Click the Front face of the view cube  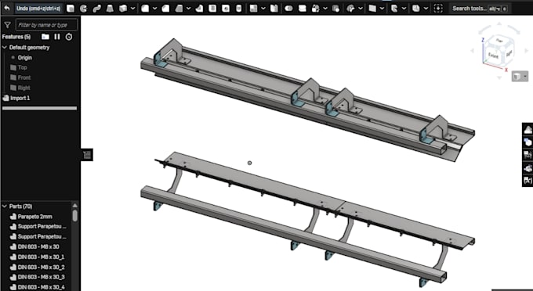point(493,56)
